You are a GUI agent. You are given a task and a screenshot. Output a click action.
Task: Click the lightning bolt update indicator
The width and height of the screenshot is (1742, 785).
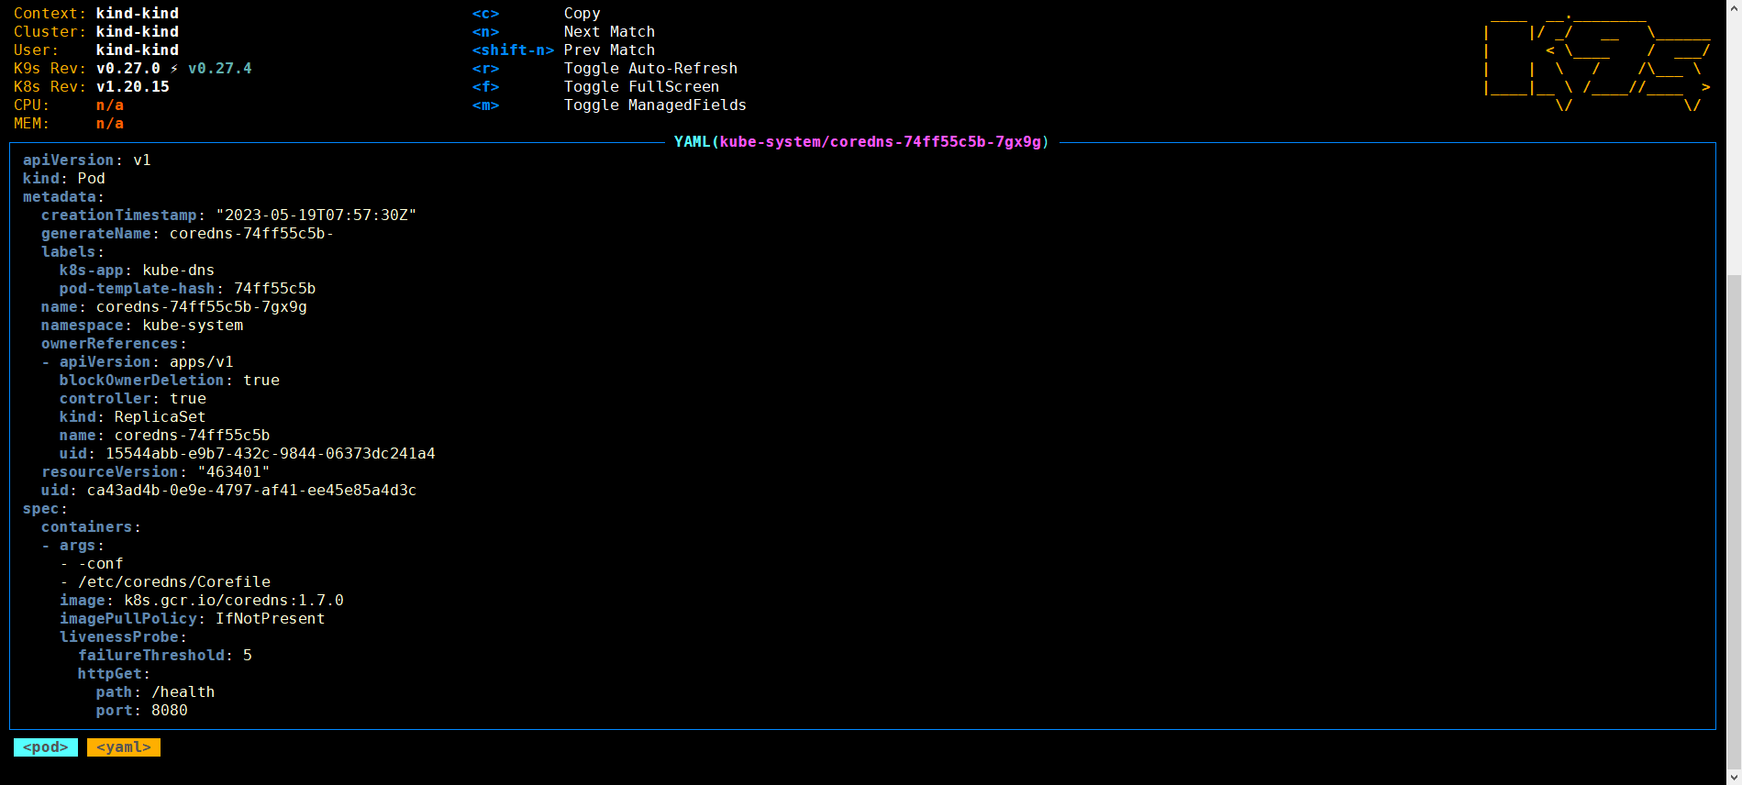pos(174,69)
